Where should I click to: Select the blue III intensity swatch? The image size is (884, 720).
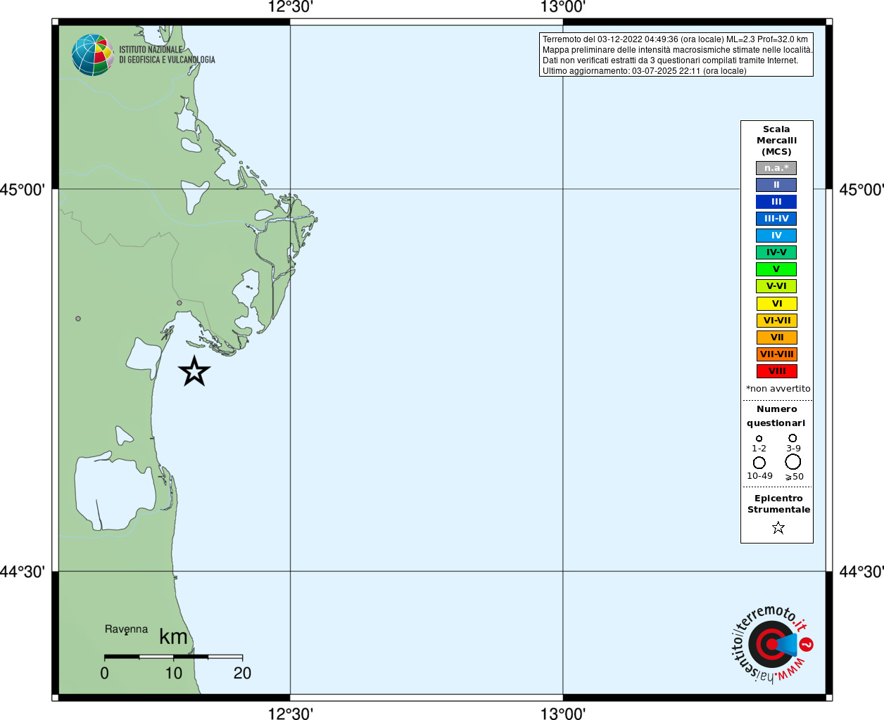coord(776,202)
